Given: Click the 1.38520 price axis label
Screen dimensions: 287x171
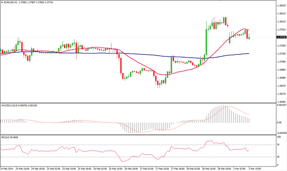Looking at the screenshot, I should pos(281,6).
